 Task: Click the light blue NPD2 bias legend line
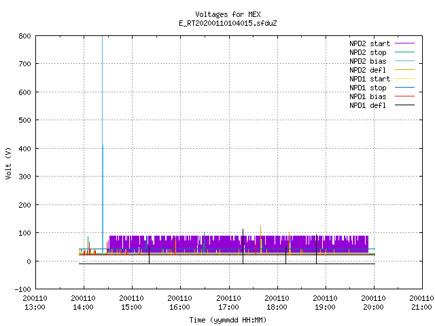click(404, 61)
